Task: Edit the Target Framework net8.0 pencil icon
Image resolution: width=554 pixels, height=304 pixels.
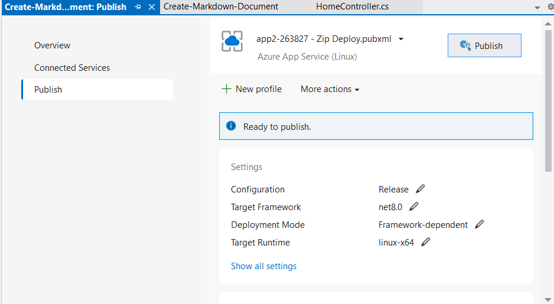Action: [x=414, y=207]
